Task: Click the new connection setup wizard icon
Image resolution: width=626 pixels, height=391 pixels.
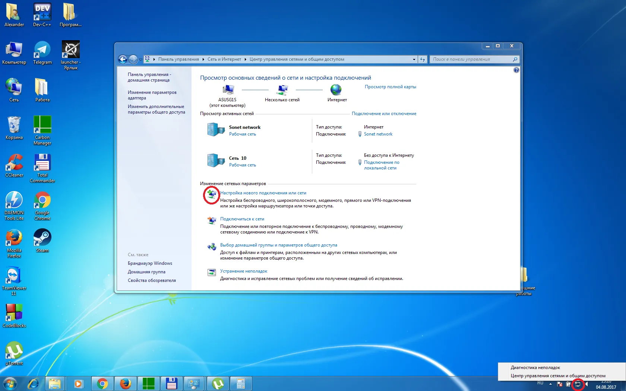Action: (x=212, y=195)
